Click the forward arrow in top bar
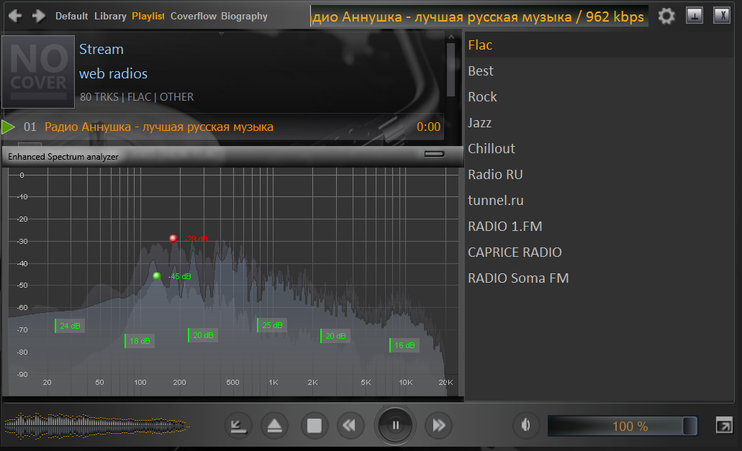 pos(39,16)
